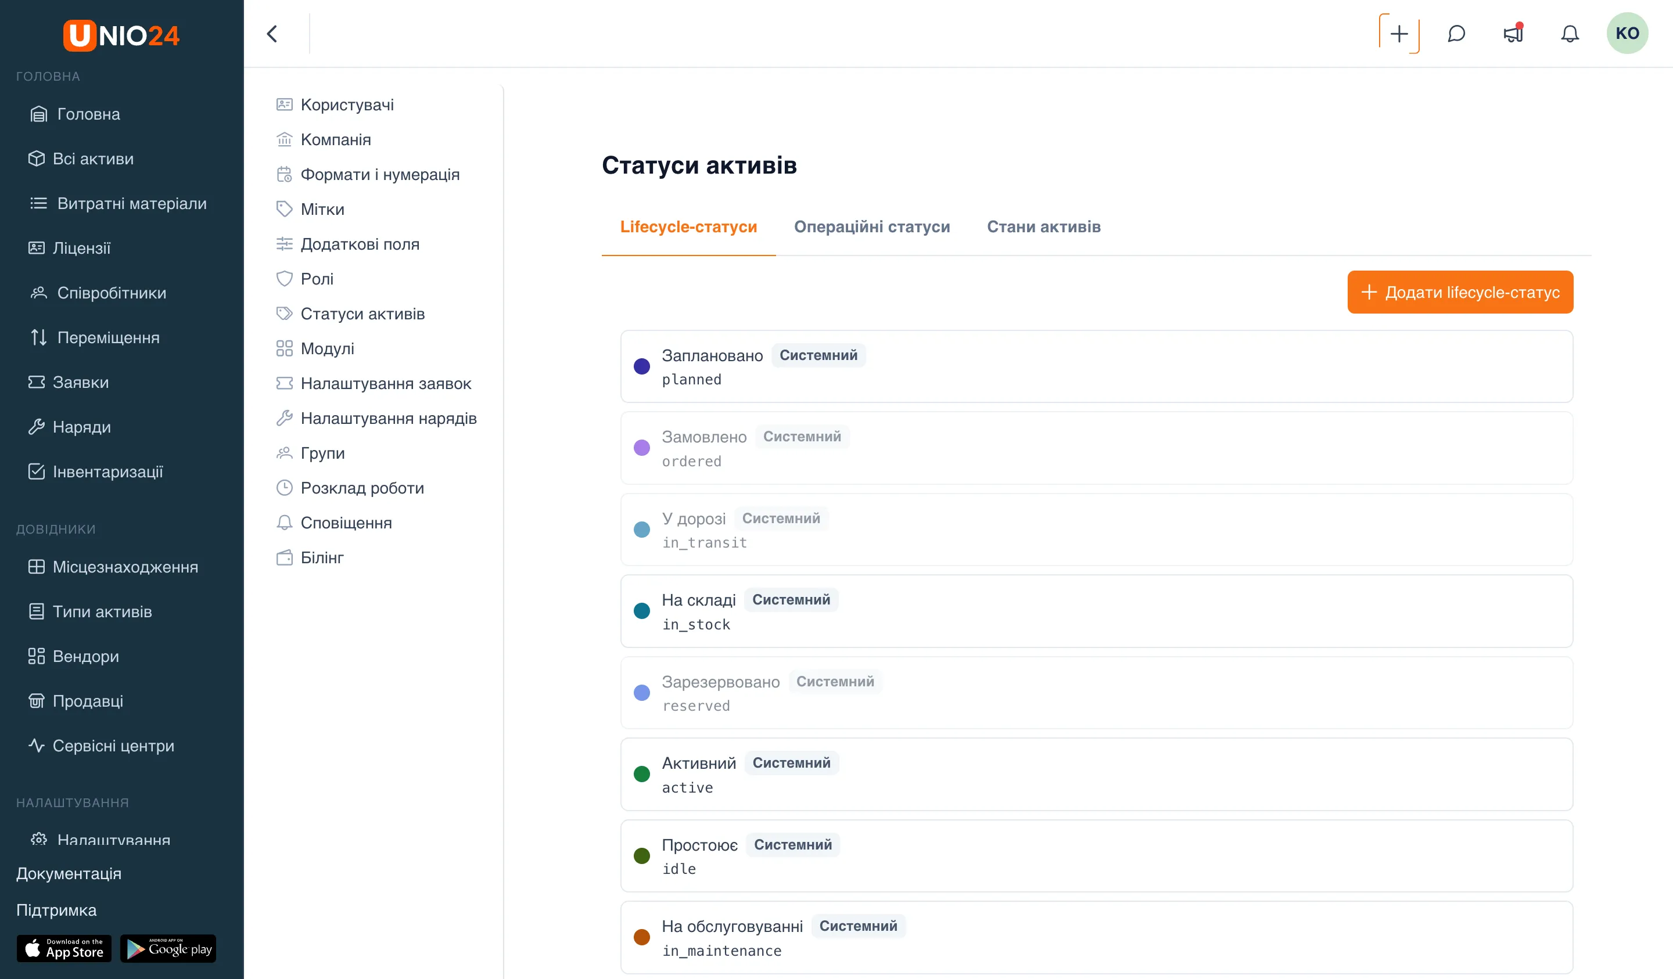
Task: Open the notifications bell icon
Action: coord(1570,33)
